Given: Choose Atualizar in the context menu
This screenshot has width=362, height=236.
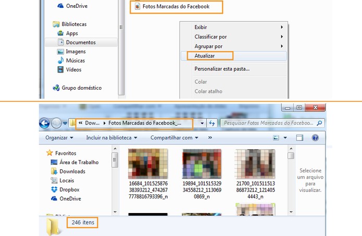Looking at the screenshot, I should point(234,56).
